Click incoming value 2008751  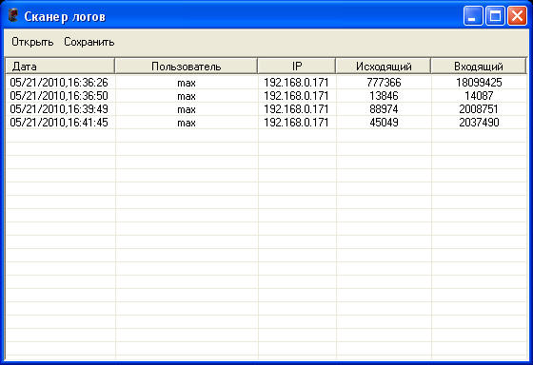(479, 109)
